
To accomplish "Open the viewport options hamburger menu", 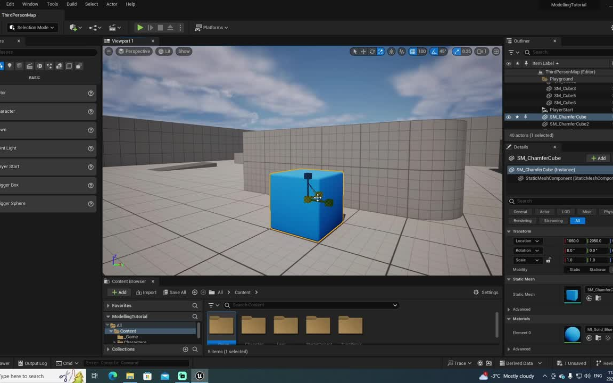I will (x=109, y=51).
